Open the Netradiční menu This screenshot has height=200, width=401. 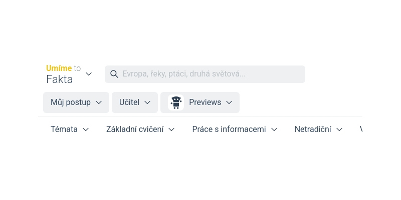pos(313,129)
